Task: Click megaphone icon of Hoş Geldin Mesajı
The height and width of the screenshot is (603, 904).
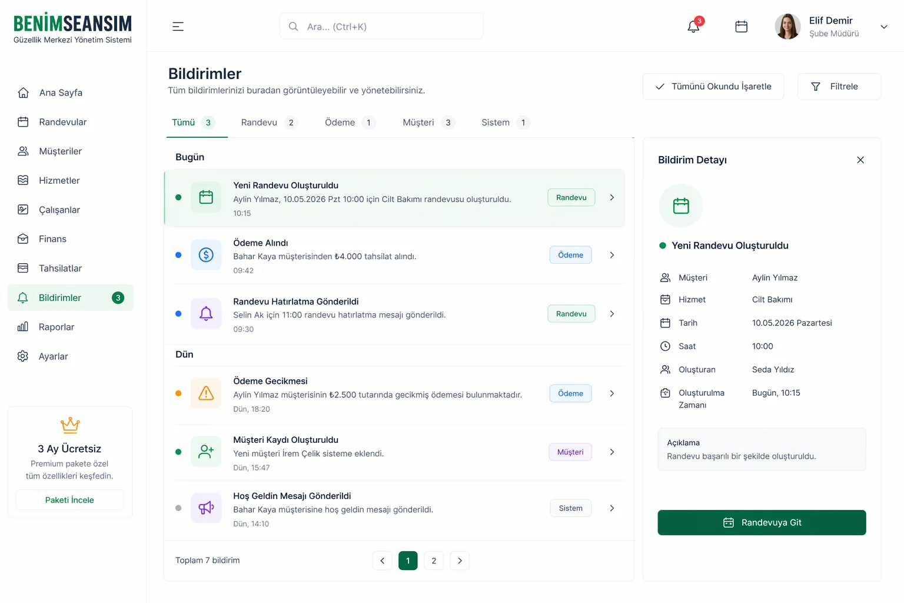Action: coord(206,508)
